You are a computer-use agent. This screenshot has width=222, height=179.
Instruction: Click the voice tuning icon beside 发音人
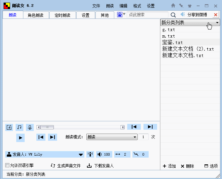pyautogui.click(x=90, y=154)
